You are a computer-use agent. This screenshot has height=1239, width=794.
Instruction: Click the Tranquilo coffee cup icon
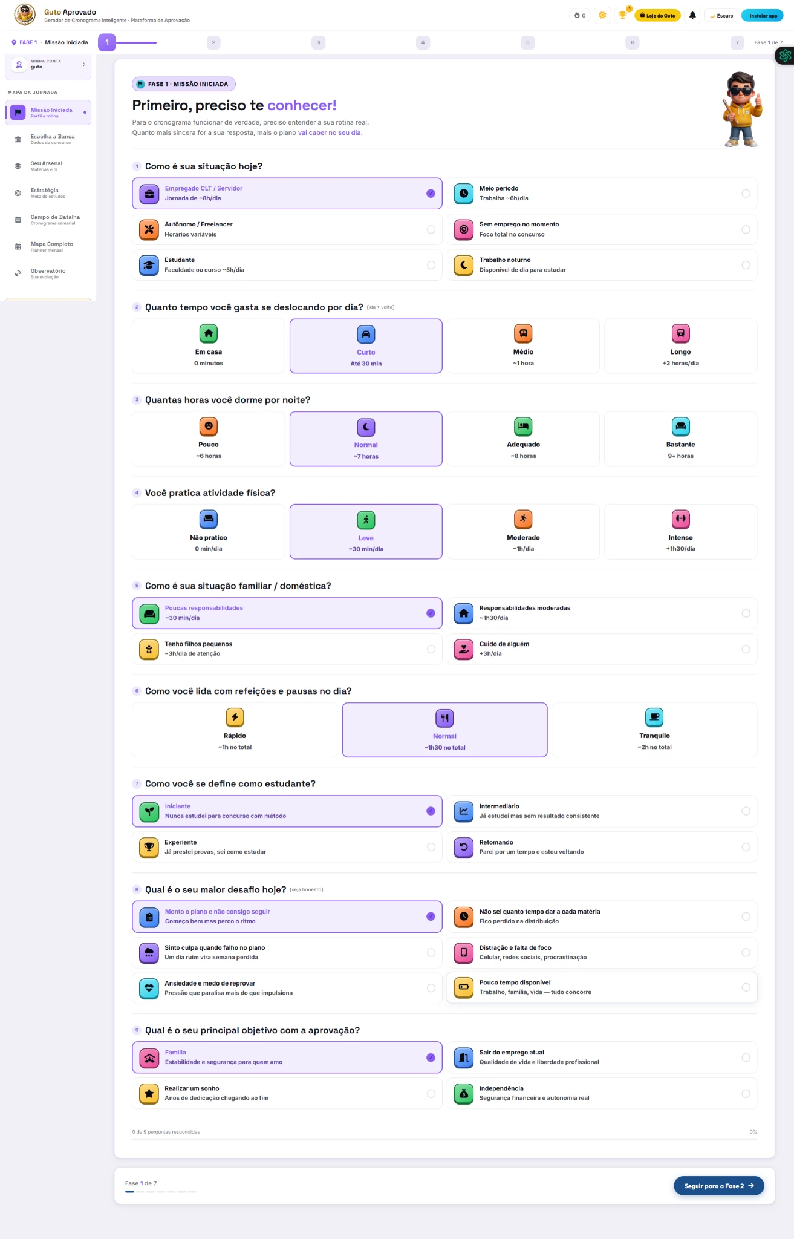654,718
